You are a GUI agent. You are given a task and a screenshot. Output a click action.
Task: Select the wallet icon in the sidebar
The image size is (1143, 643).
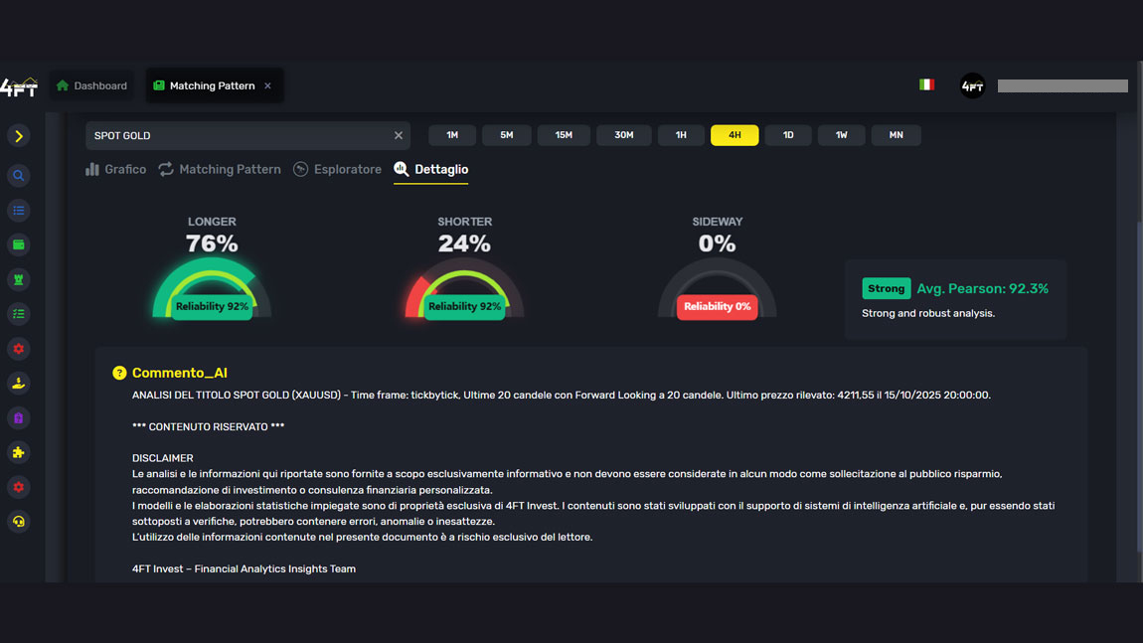pos(18,244)
